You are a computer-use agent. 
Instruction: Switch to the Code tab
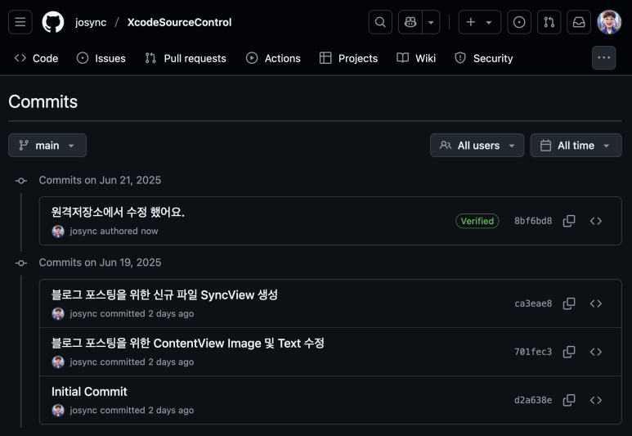[x=36, y=58]
